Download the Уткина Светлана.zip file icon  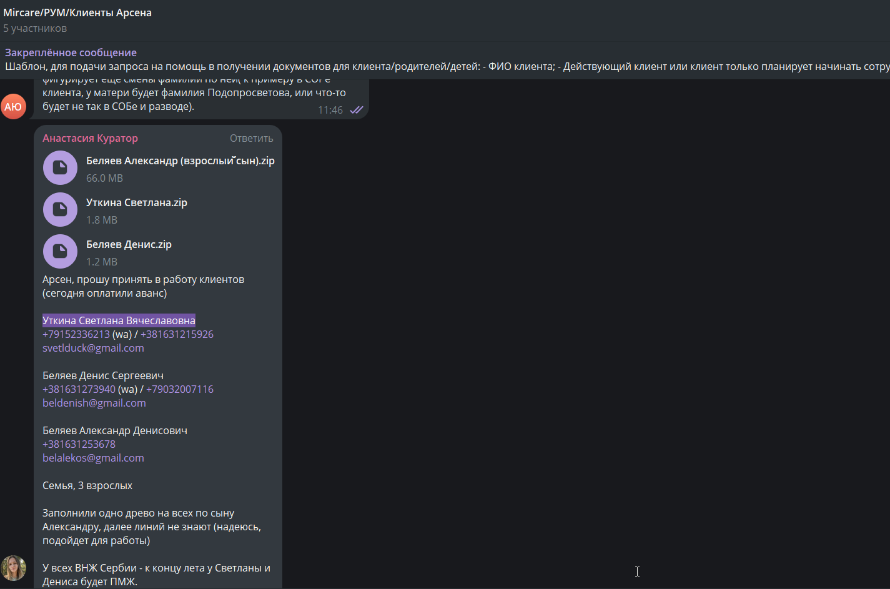coord(60,209)
